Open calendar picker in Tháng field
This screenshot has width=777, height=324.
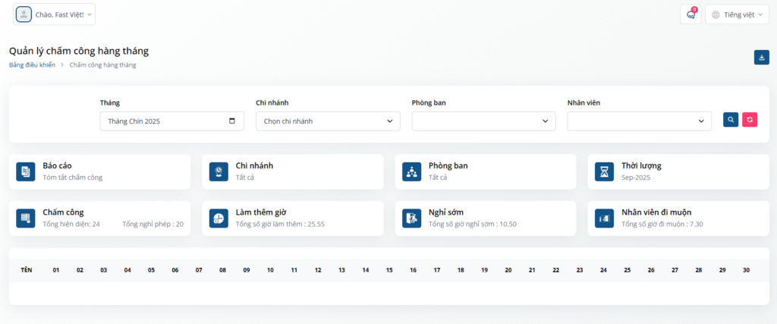(232, 121)
